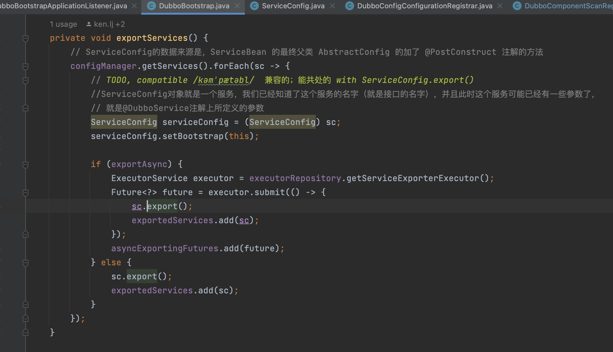Click asyncExportingFutures field

coord(165,249)
